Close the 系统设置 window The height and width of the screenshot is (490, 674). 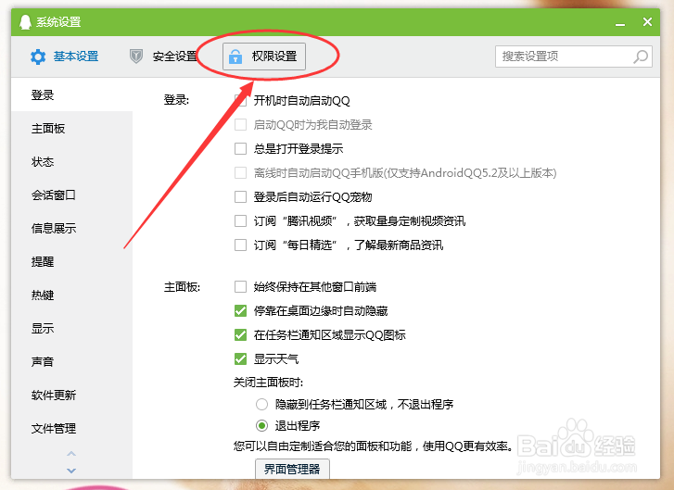tap(647, 22)
